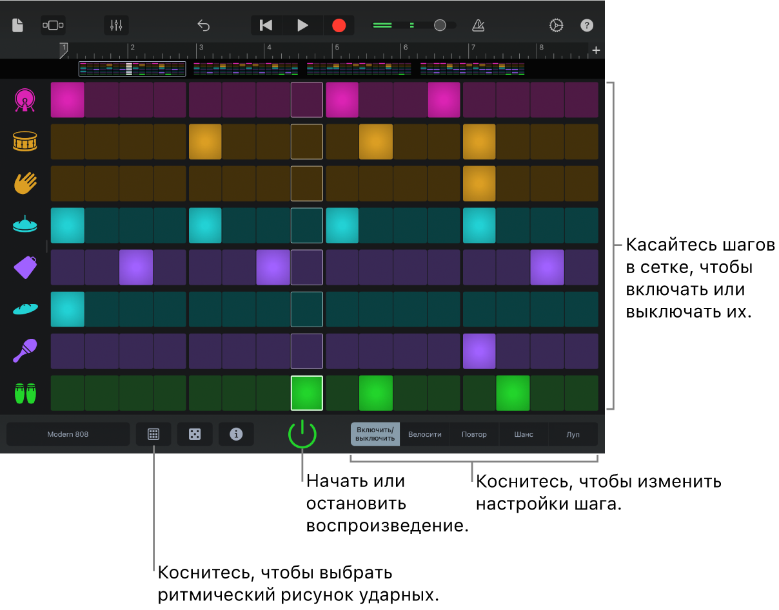Screen dimensions: 779x610
Task: Turn off the highlighted green congas step
Action: click(307, 393)
